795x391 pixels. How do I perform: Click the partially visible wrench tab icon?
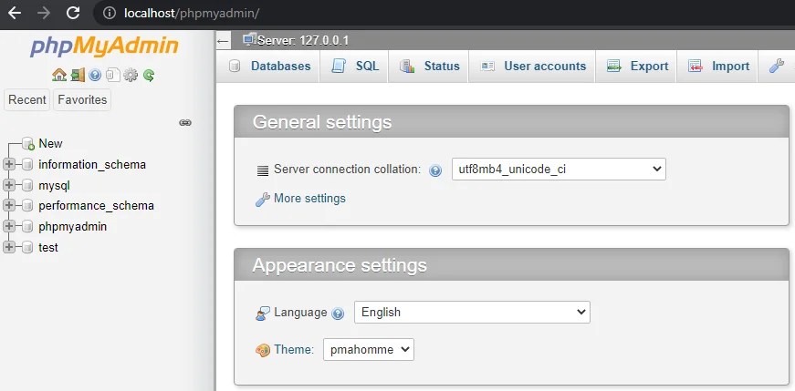pos(776,66)
